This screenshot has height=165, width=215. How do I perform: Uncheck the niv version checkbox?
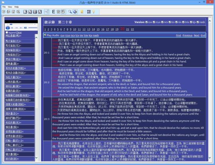tap(177, 22)
